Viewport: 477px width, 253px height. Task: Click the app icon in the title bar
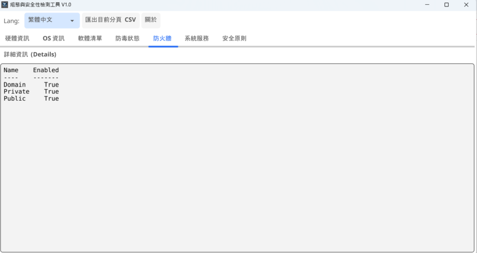pyautogui.click(x=5, y=5)
